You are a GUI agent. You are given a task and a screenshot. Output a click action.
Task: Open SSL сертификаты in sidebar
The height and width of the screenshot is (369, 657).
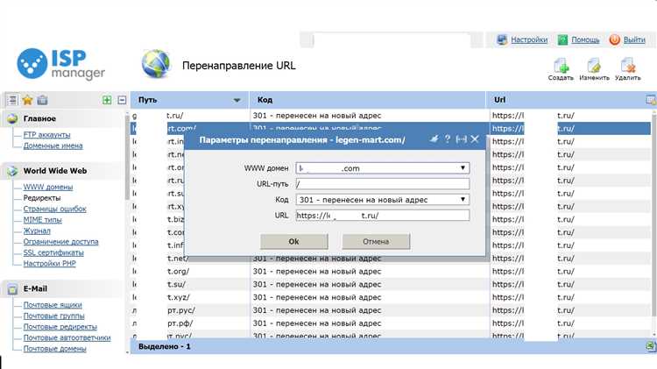click(53, 252)
